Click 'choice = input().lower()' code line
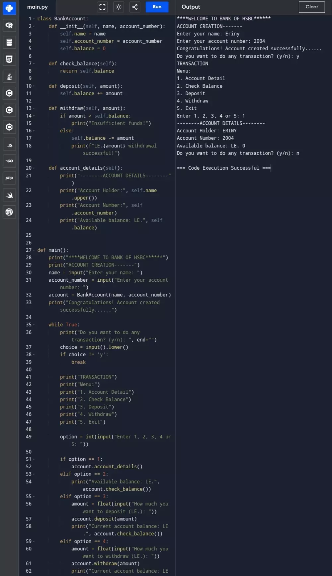The height and width of the screenshot is (576, 332). click(x=94, y=347)
